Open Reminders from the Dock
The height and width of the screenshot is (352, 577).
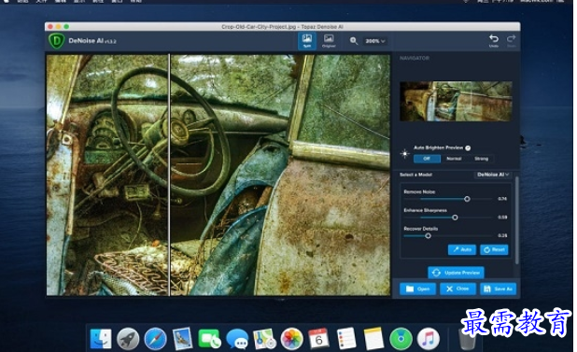(346, 338)
